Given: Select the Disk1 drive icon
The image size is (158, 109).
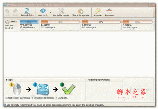Looking at the screenshot, I should [x=8, y=22].
